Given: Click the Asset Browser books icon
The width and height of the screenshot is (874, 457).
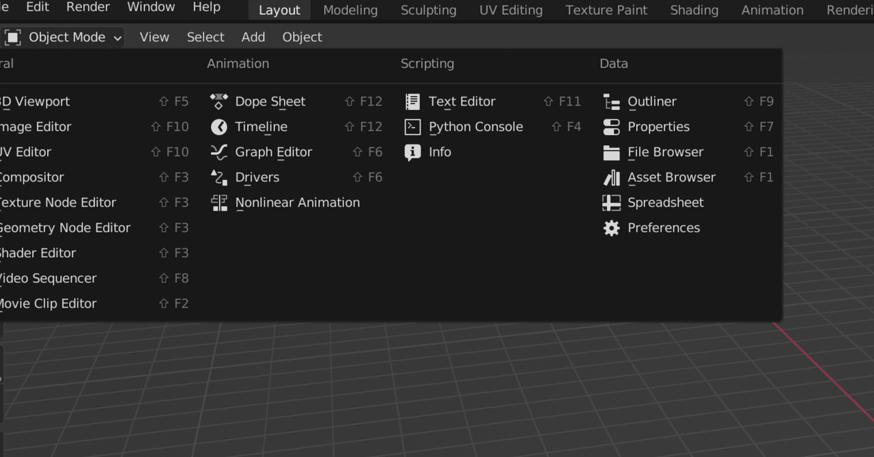Looking at the screenshot, I should [x=611, y=177].
